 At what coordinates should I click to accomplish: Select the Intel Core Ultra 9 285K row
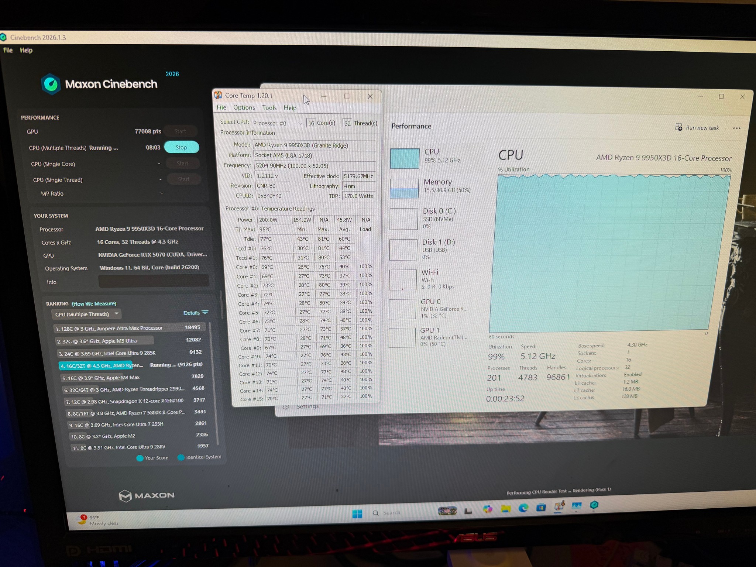(x=131, y=353)
